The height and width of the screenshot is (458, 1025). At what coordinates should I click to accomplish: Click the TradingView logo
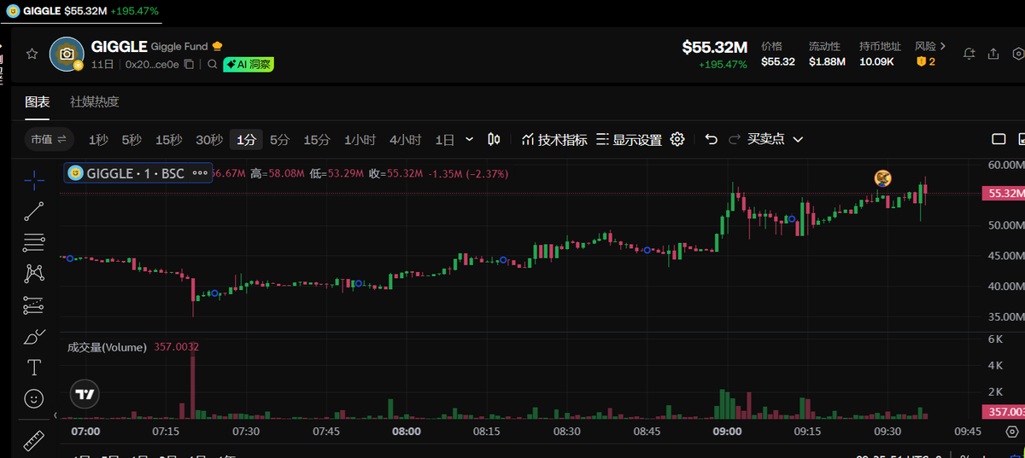[x=84, y=394]
